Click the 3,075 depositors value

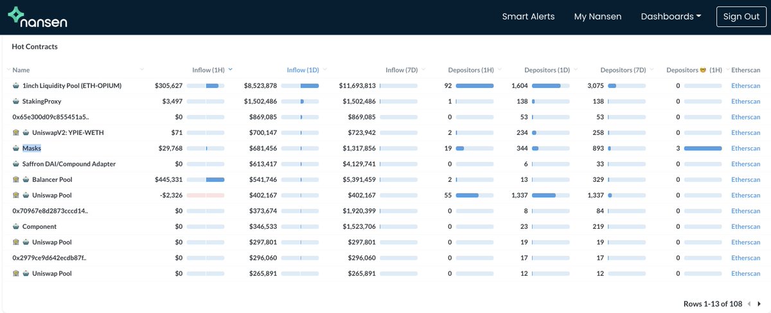coord(596,85)
